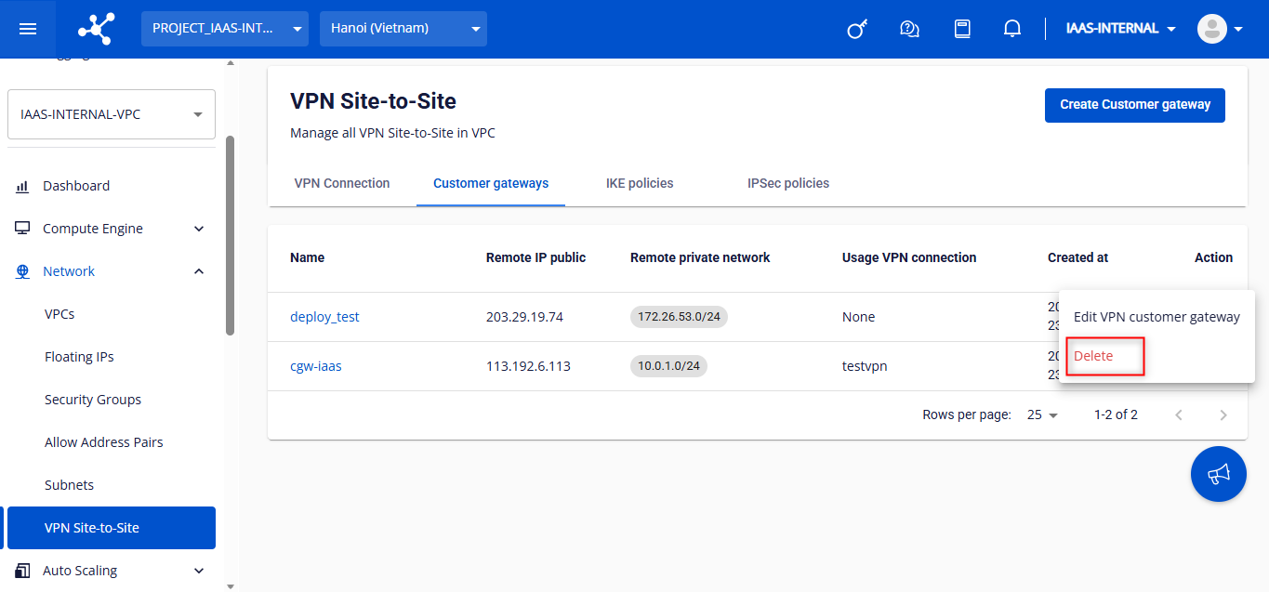This screenshot has width=1269, height=592.
Task: Open the notifications bell
Action: (x=1012, y=29)
